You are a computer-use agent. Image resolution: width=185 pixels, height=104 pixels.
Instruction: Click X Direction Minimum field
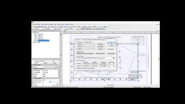coord(86,64)
